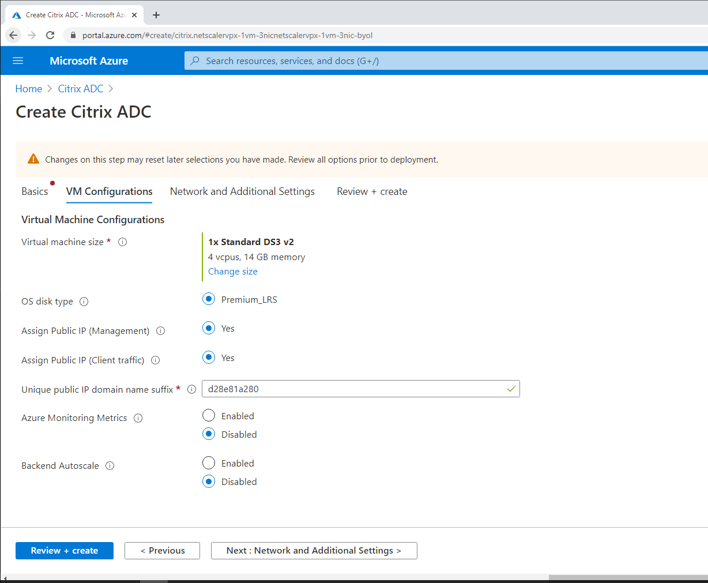The height and width of the screenshot is (583, 708).
Task: Reload the page with the refresh icon
Action: [50, 35]
